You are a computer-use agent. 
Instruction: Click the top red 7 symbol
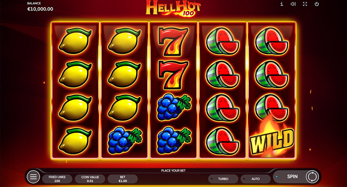173,41
